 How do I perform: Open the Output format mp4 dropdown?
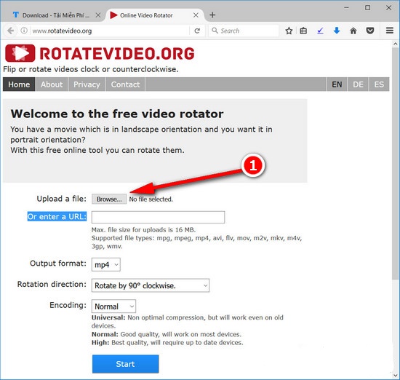[106, 264]
